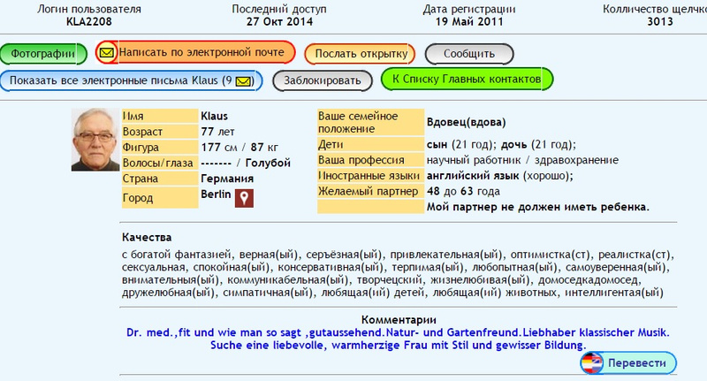Viewport: 707px width, 381px height.
Task: Open Klaus's profile photo thumbnail
Action: pyautogui.click(x=95, y=140)
